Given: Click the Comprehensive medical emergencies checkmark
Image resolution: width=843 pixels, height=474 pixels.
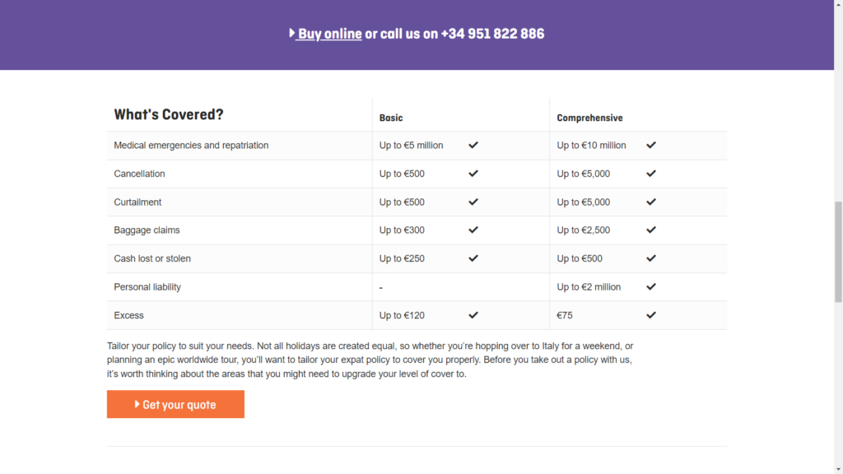Looking at the screenshot, I should (651, 145).
